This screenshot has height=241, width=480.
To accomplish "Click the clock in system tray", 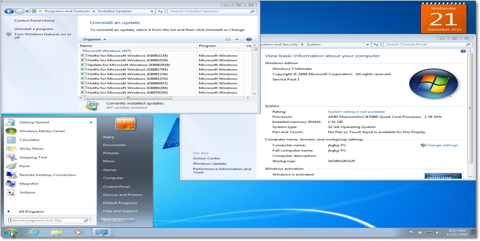I will (x=457, y=233).
